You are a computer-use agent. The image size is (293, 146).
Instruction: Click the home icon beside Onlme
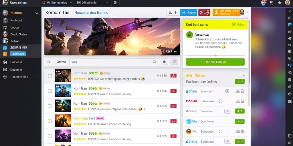pos(48,62)
